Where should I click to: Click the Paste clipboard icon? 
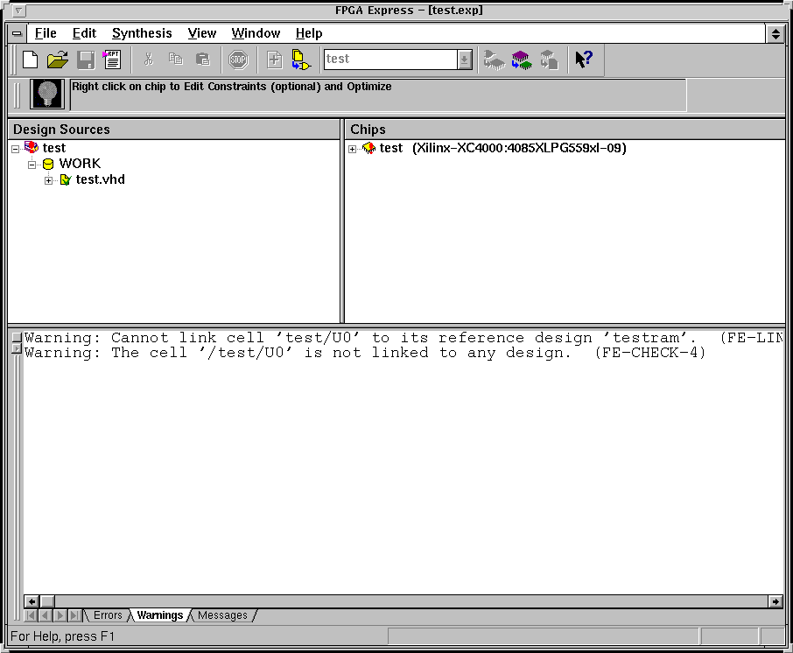(x=202, y=60)
